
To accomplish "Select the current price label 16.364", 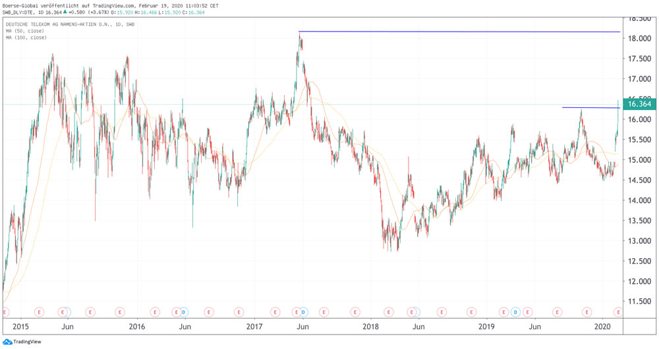I will coord(639,104).
